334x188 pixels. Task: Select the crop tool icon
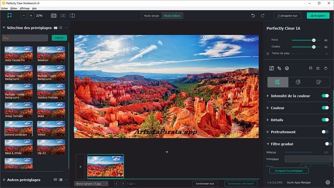(279, 68)
